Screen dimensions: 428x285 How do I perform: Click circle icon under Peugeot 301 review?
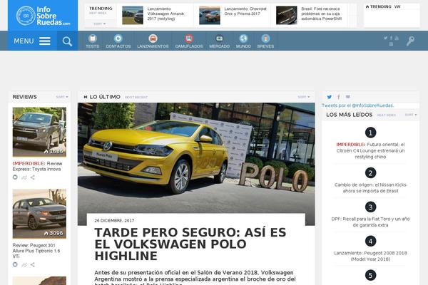[15, 264]
